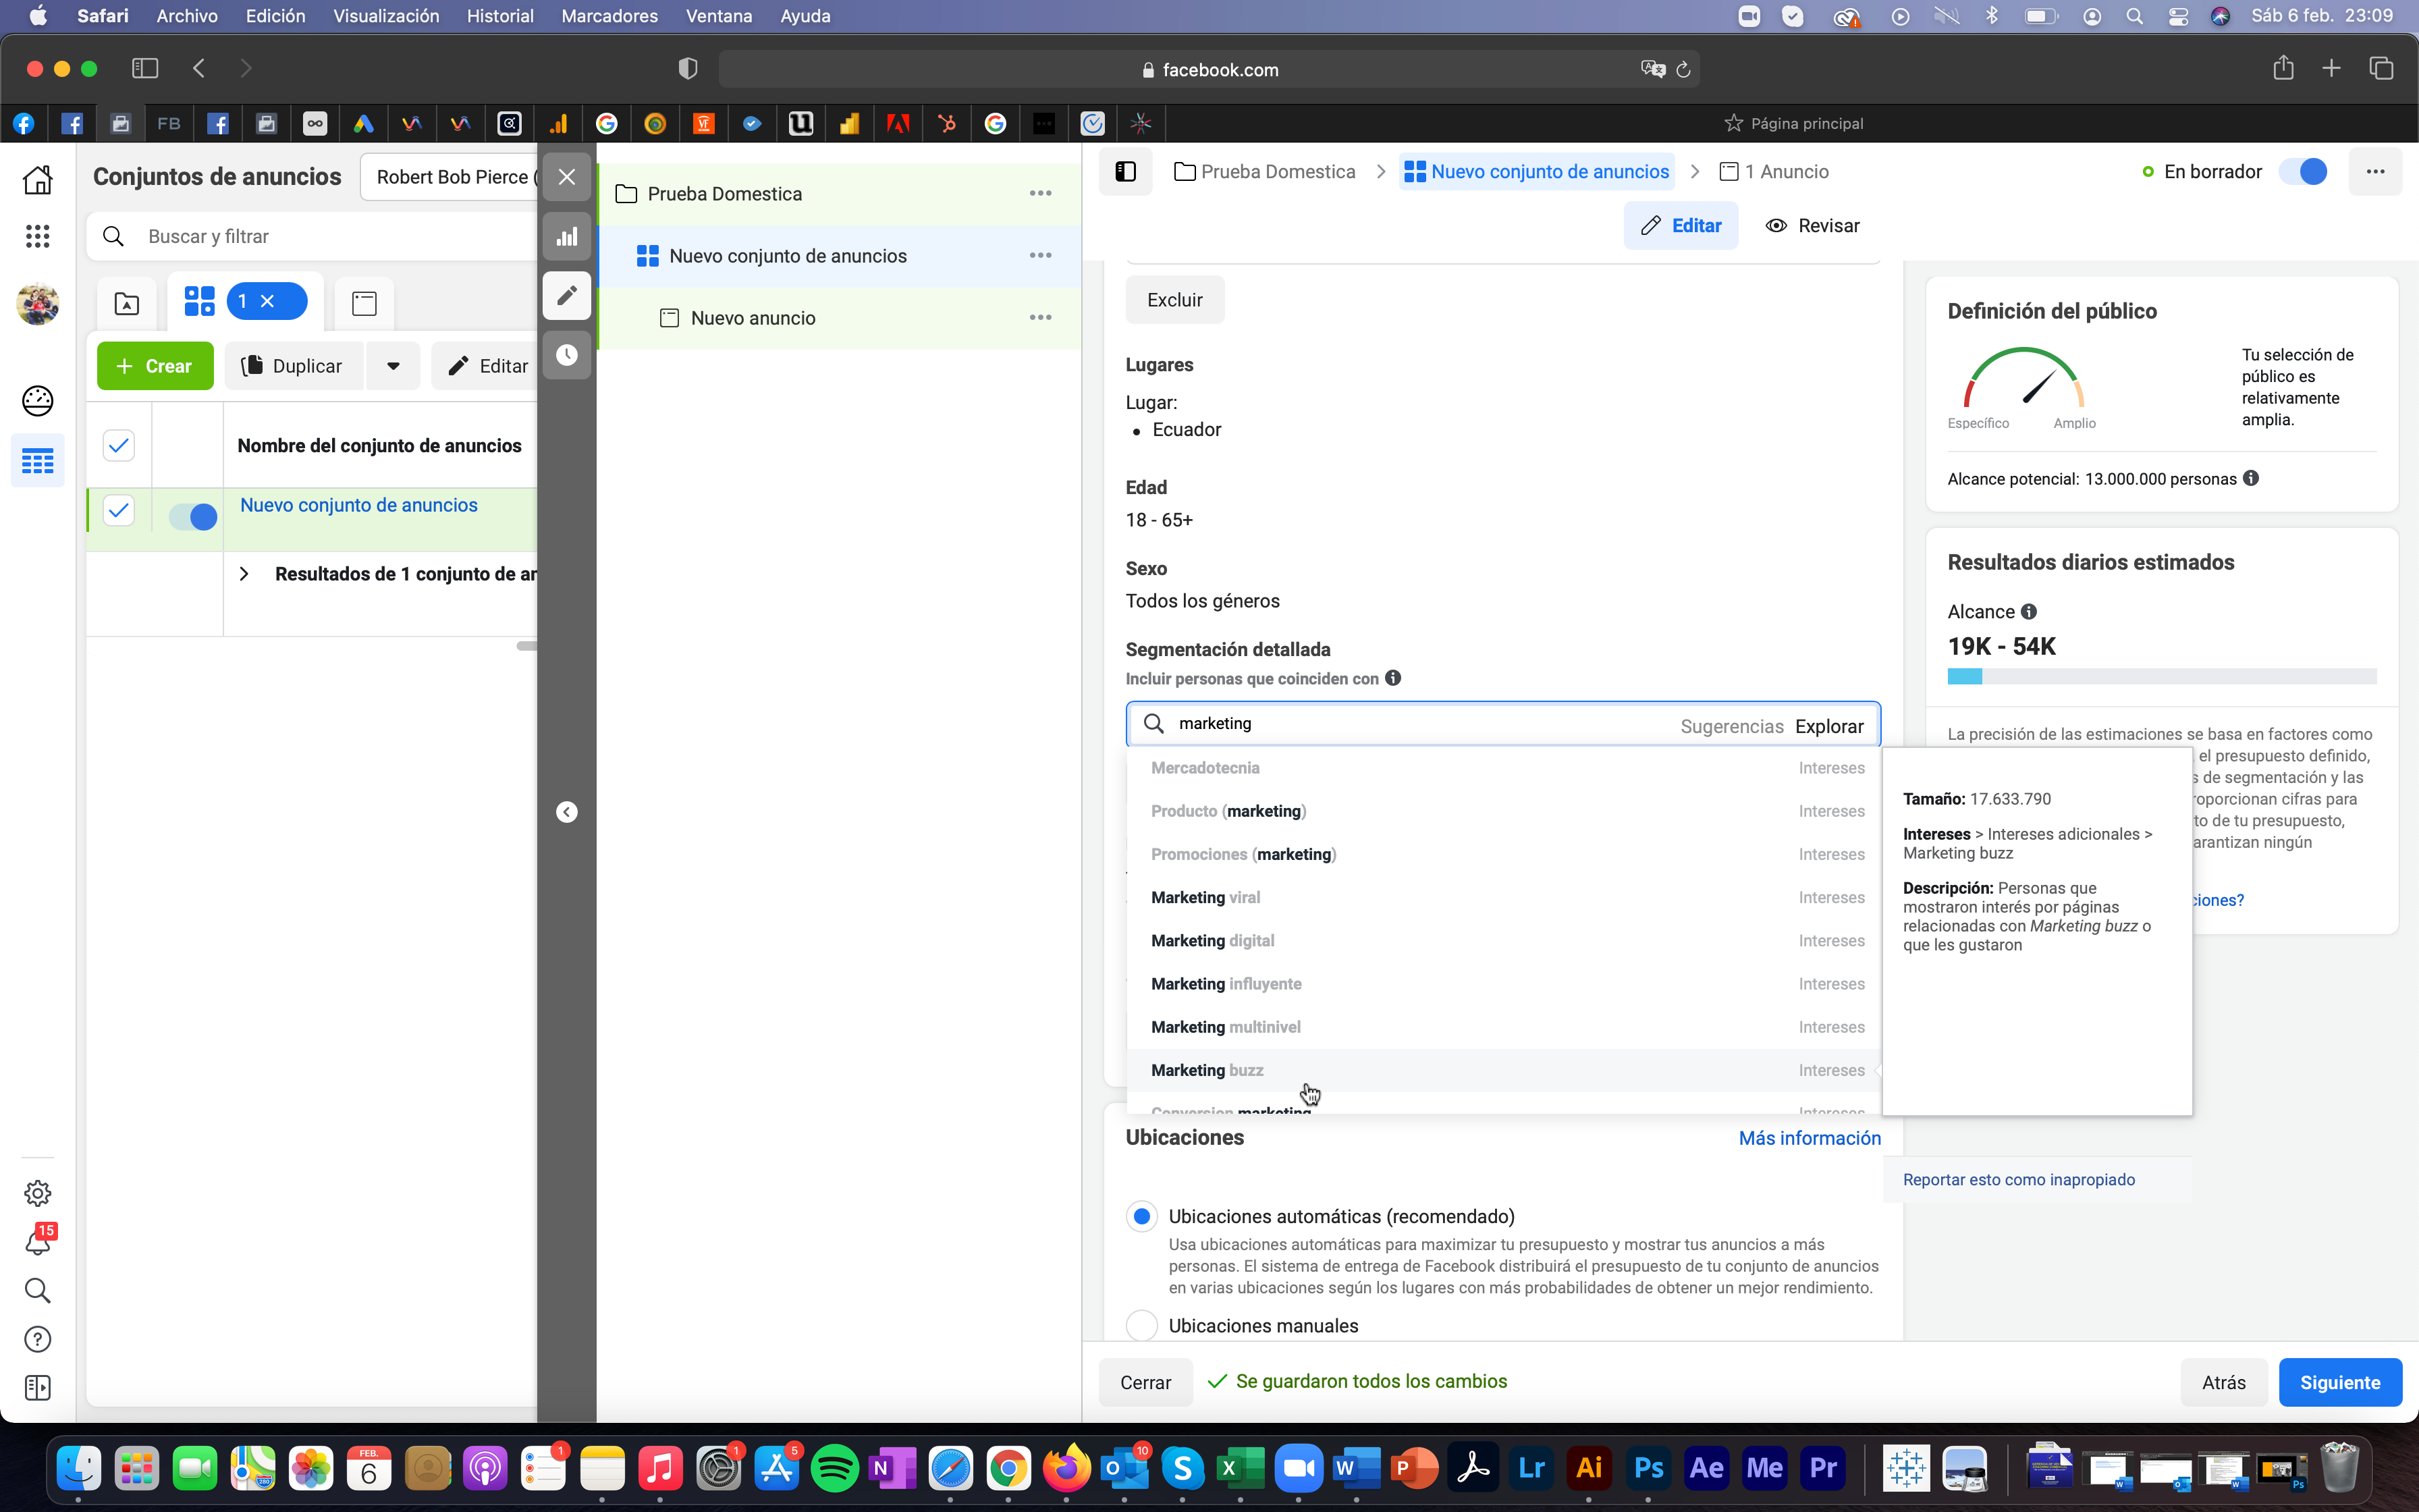The image size is (2419, 1512).
Task: Remove the 1 selected filter chip
Action: coord(267,301)
